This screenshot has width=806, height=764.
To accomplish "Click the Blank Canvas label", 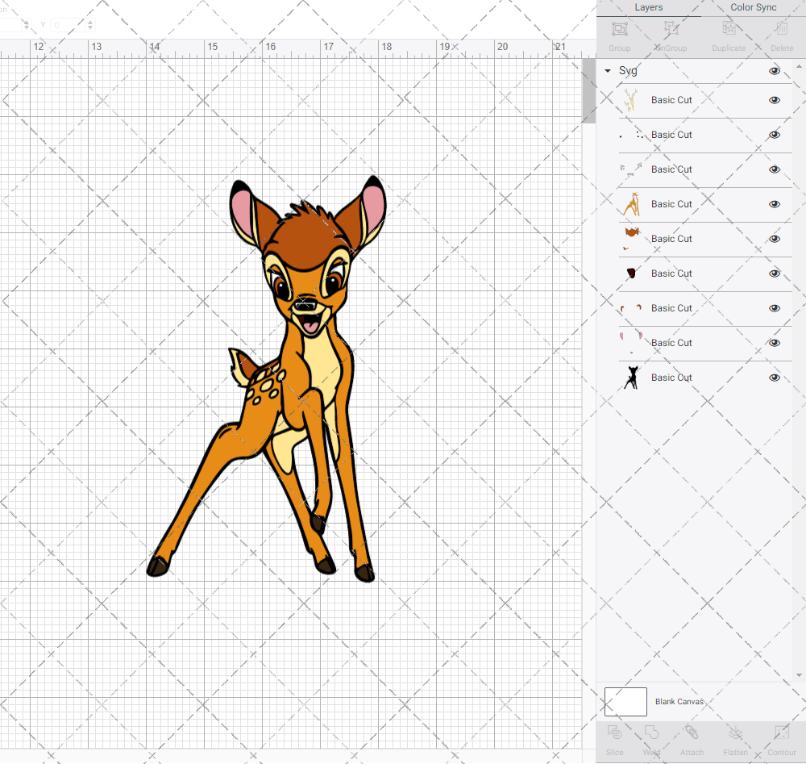I will click(679, 702).
